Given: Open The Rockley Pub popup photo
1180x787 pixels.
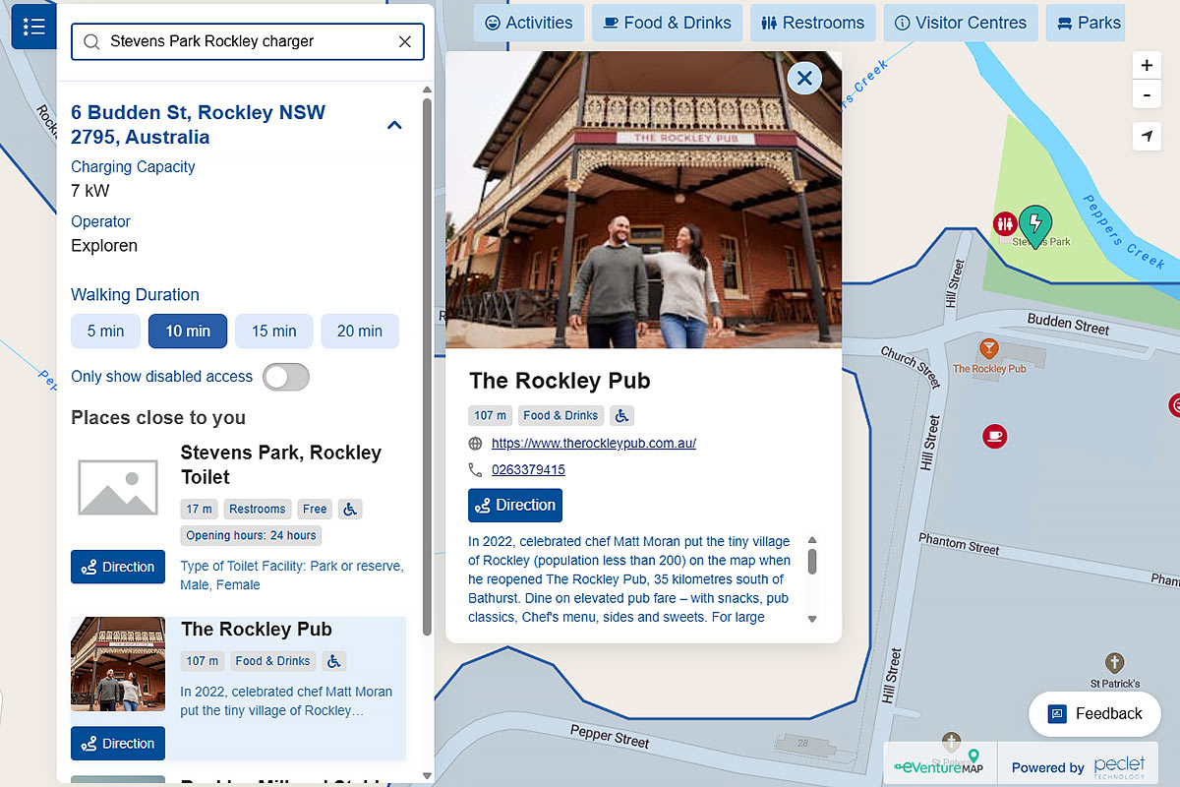Looking at the screenshot, I should pyautogui.click(x=644, y=200).
